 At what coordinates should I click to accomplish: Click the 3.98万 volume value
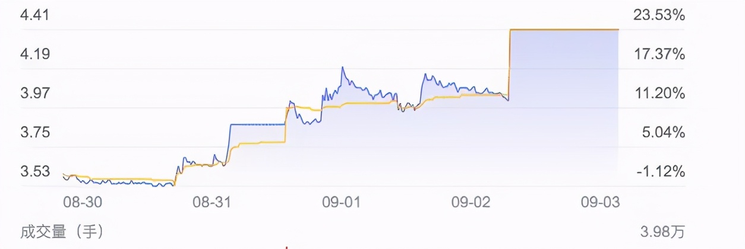coord(664,230)
